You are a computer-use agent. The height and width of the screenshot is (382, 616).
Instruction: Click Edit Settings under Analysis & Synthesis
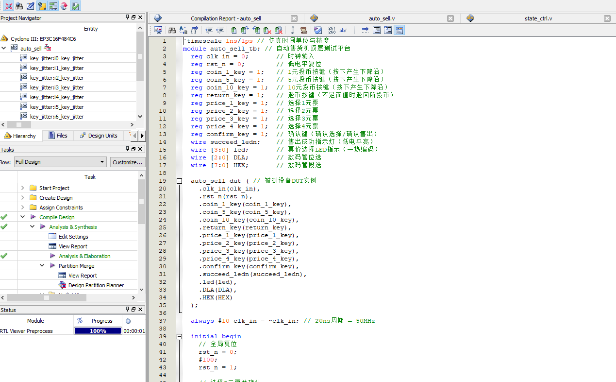tap(73, 237)
